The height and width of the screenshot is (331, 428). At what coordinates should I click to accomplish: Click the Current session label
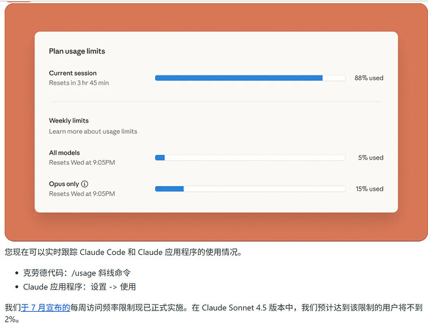(73, 73)
